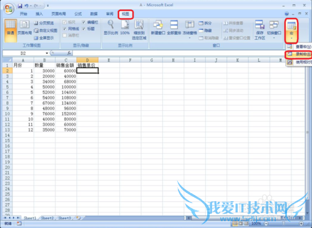Image resolution: width=312 pixels, height=228 pixels.
Task: Select 使用相对引用 menu item
Action: [x=299, y=62]
